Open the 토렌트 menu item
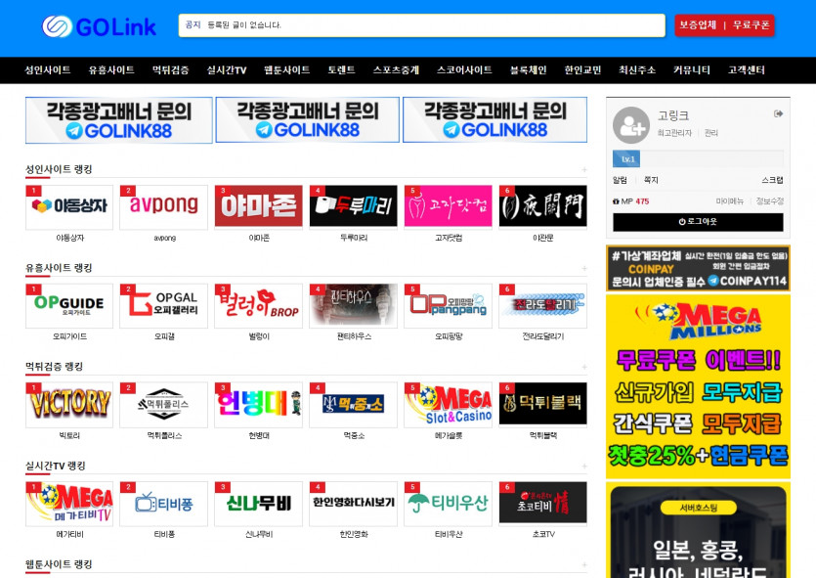 pyautogui.click(x=341, y=70)
